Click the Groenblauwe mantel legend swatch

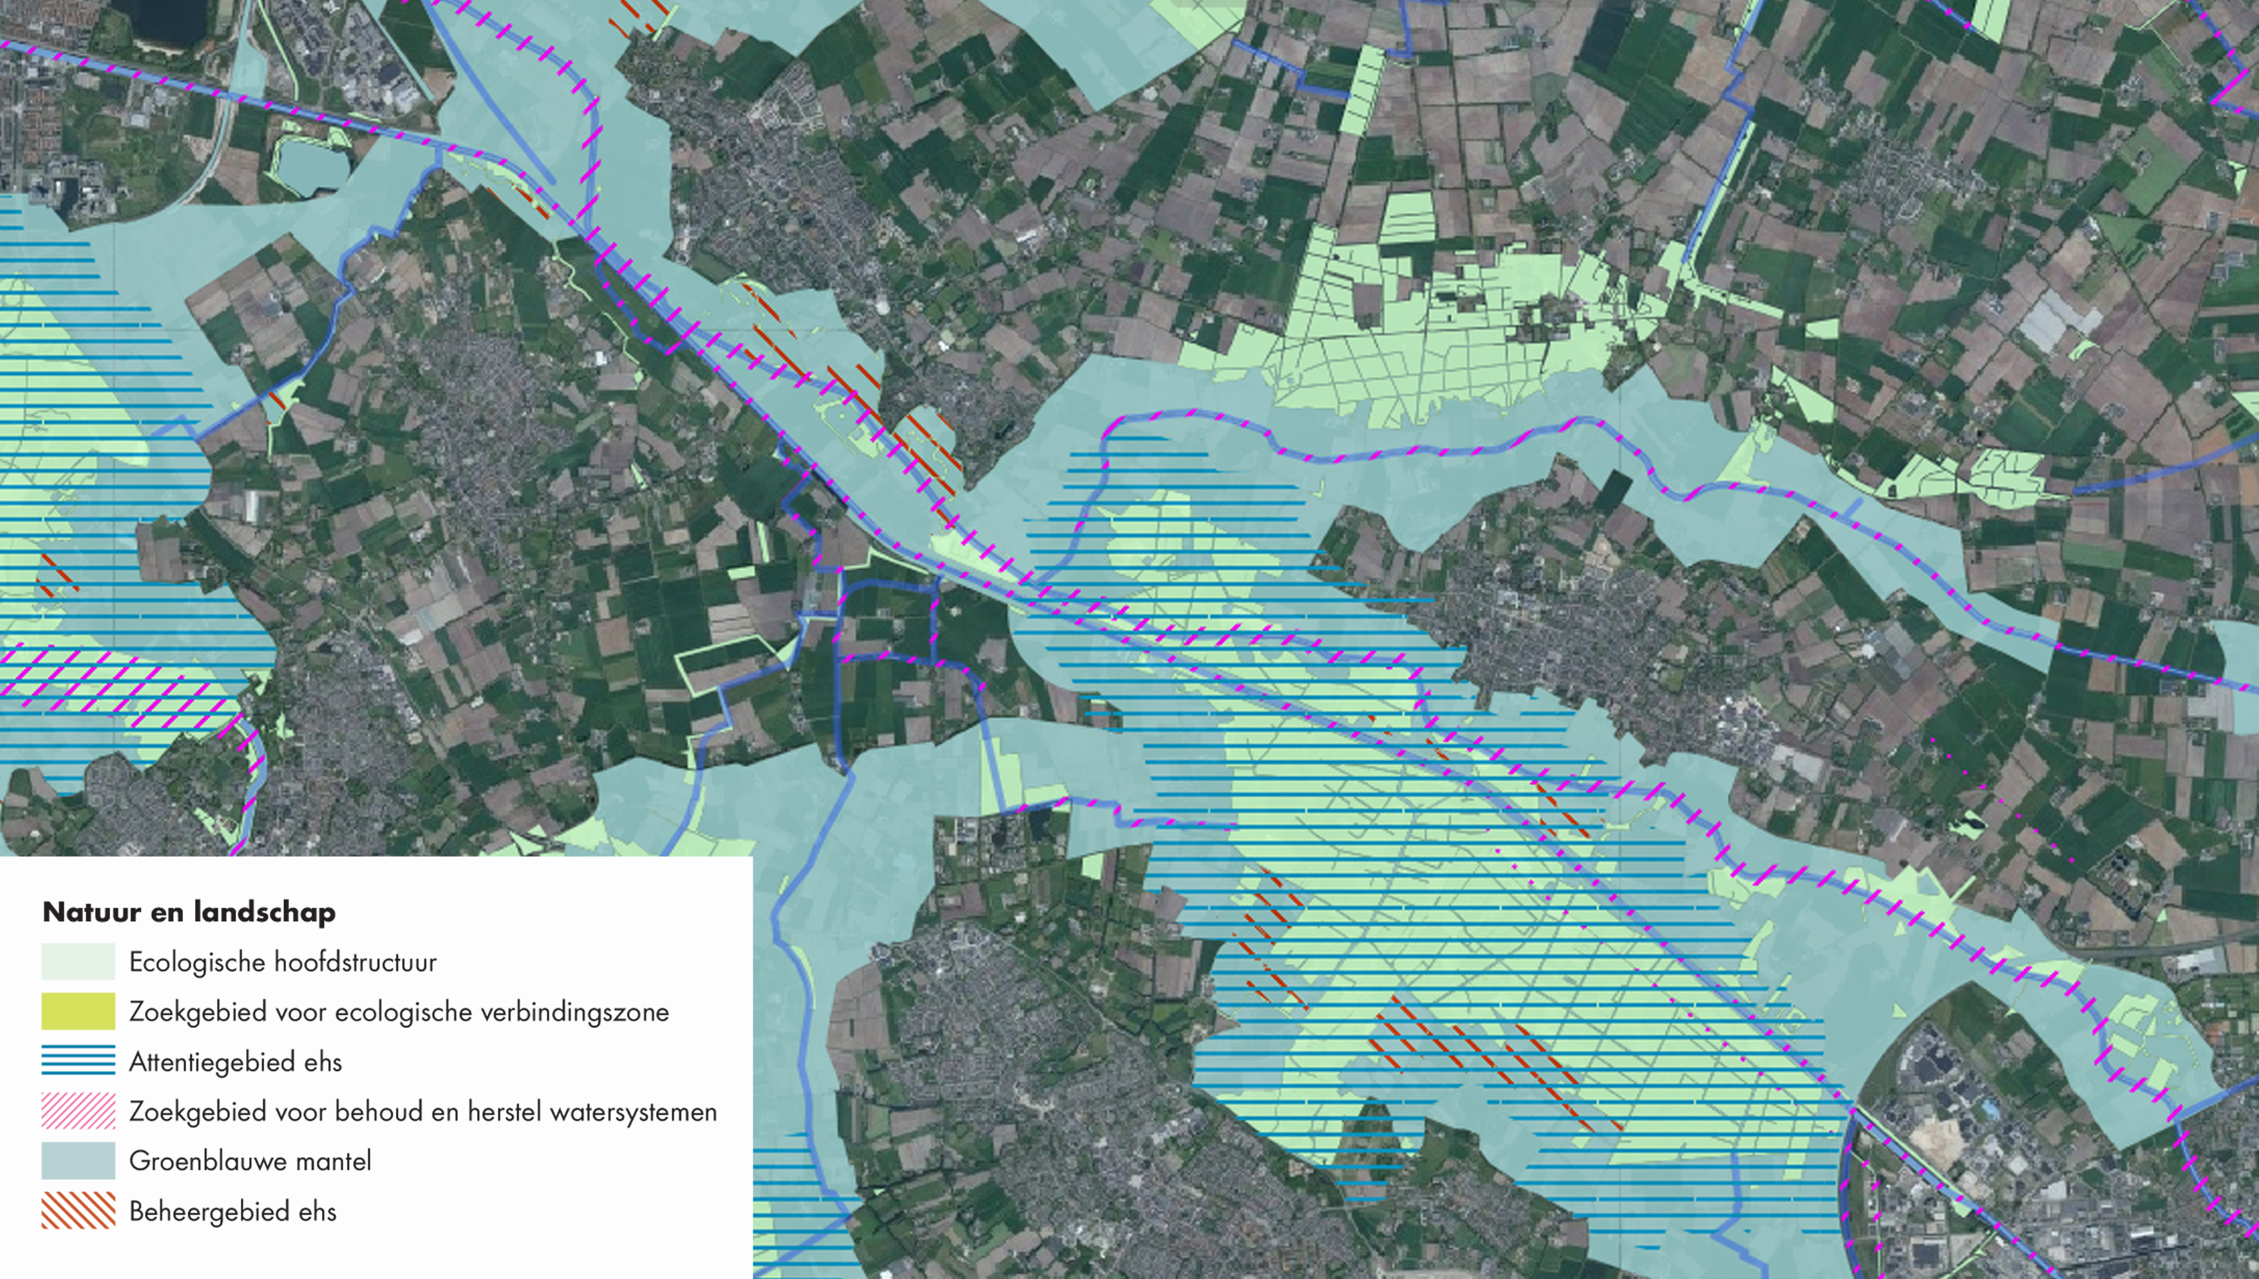click(x=78, y=1161)
